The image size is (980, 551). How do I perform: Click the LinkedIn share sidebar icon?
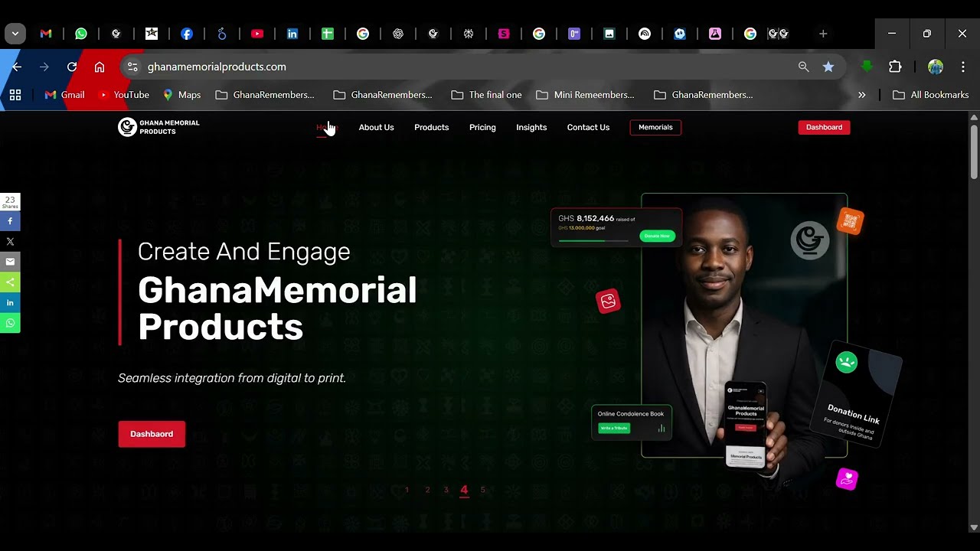(10, 303)
